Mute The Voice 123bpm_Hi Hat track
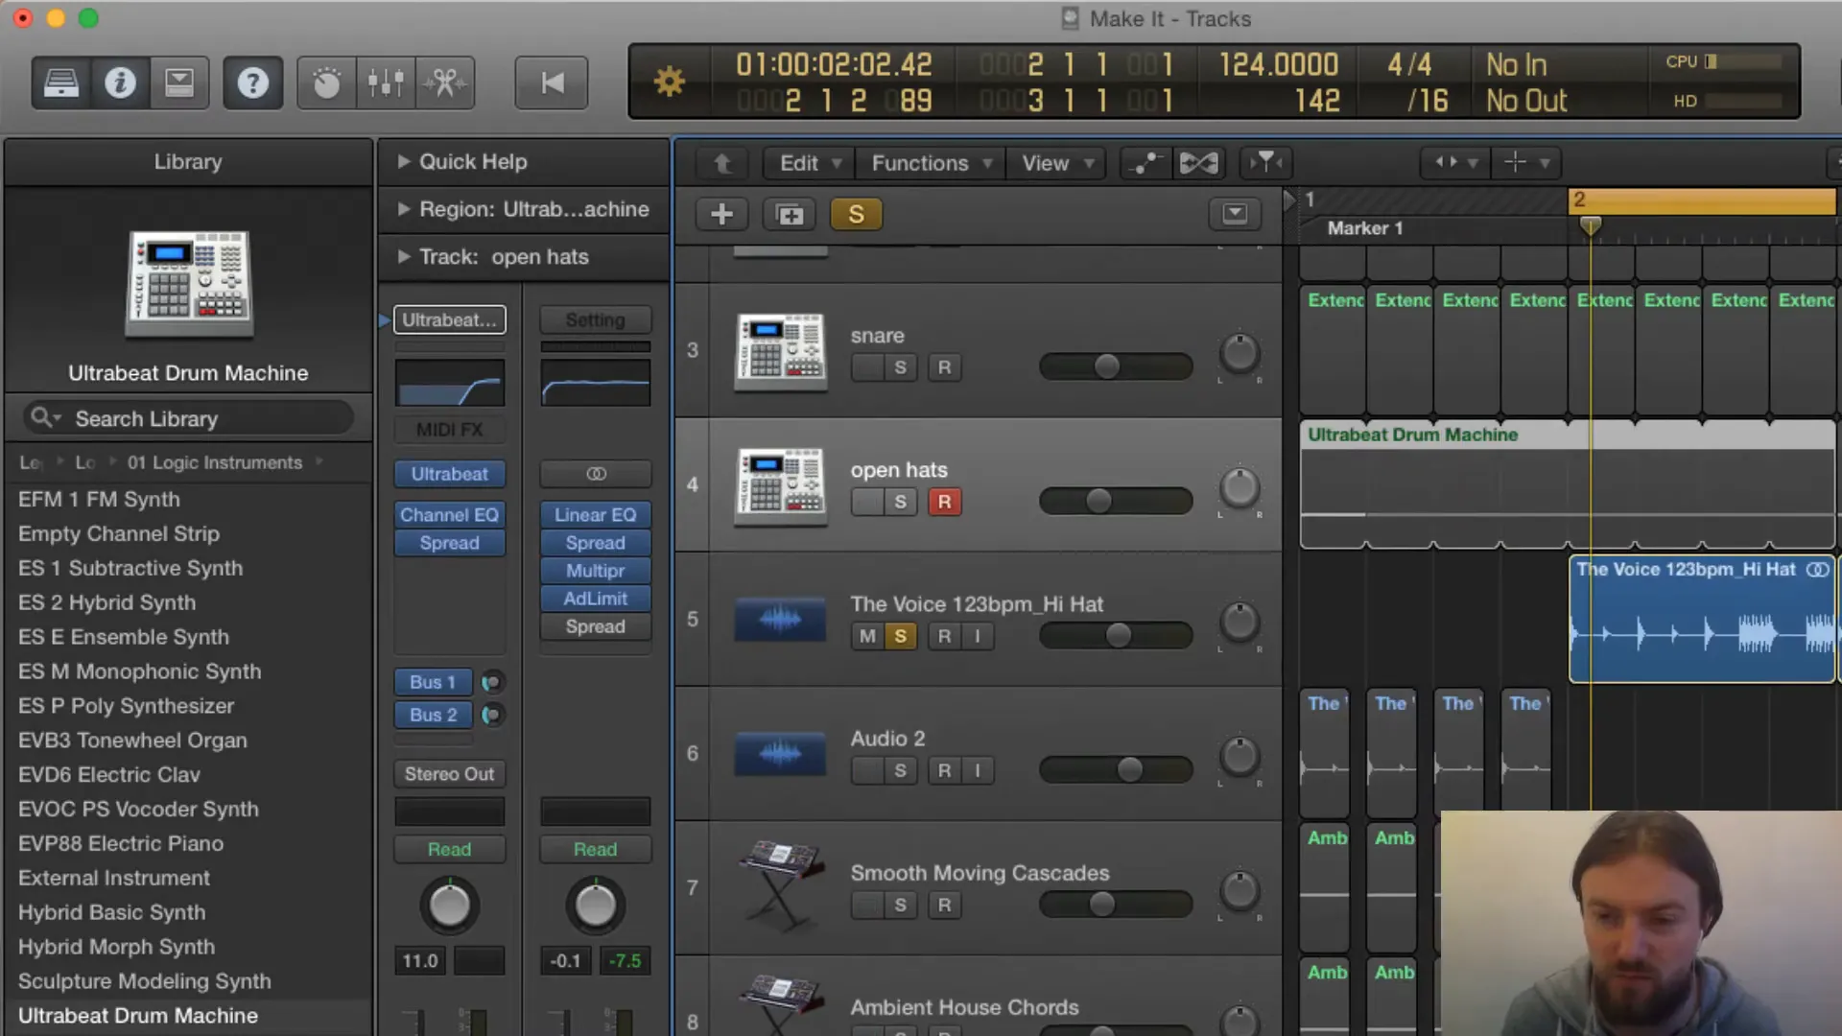The height and width of the screenshot is (1036, 1842). 867,636
